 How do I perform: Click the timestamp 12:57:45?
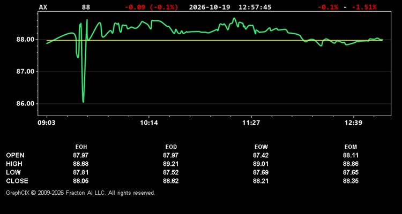tap(255, 7)
